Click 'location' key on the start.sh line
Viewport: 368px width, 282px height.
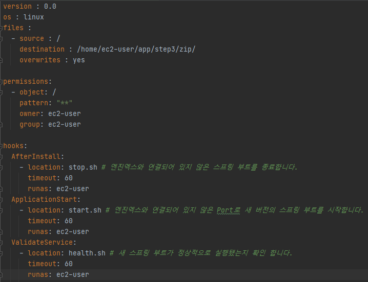click(x=44, y=210)
